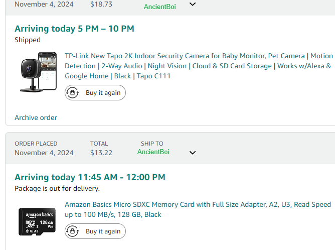
Task: Click TP-Link Tapo 2K Security Camera title
Action: [199, 66]
